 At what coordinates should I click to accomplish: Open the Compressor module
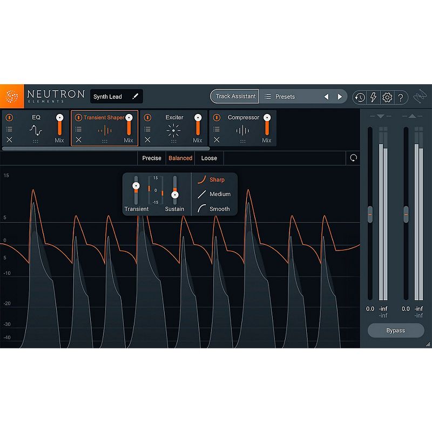point(244,117)
